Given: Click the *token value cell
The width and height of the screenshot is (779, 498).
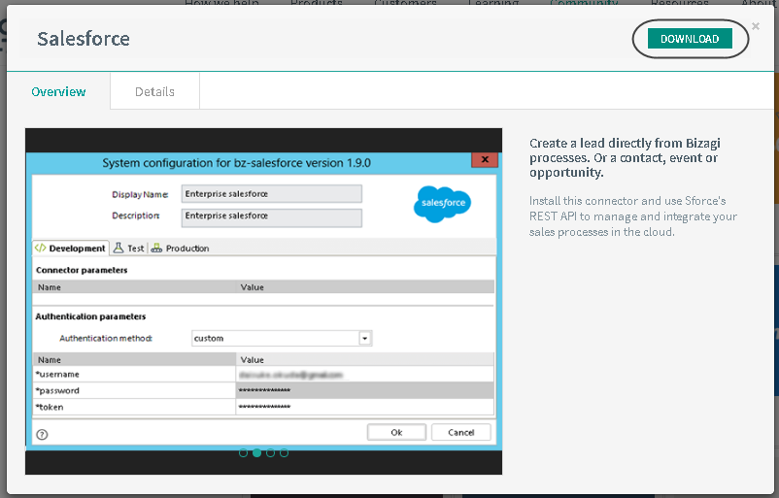Looking at the screenshot, I should [364, 407].
